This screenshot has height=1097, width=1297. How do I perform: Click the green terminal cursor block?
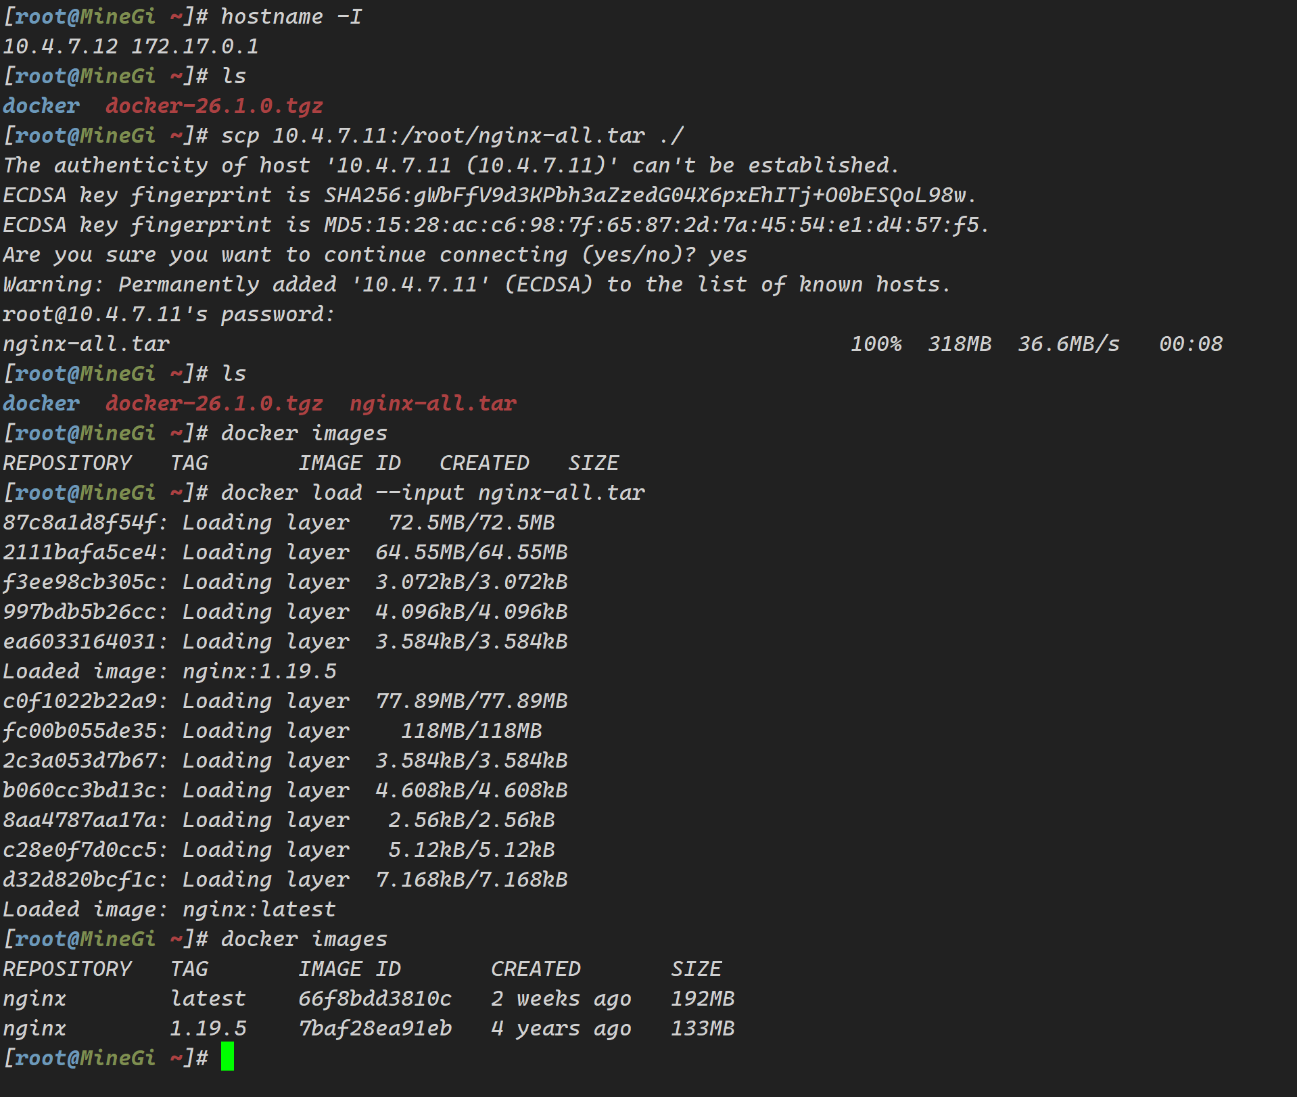[227, 1056]
